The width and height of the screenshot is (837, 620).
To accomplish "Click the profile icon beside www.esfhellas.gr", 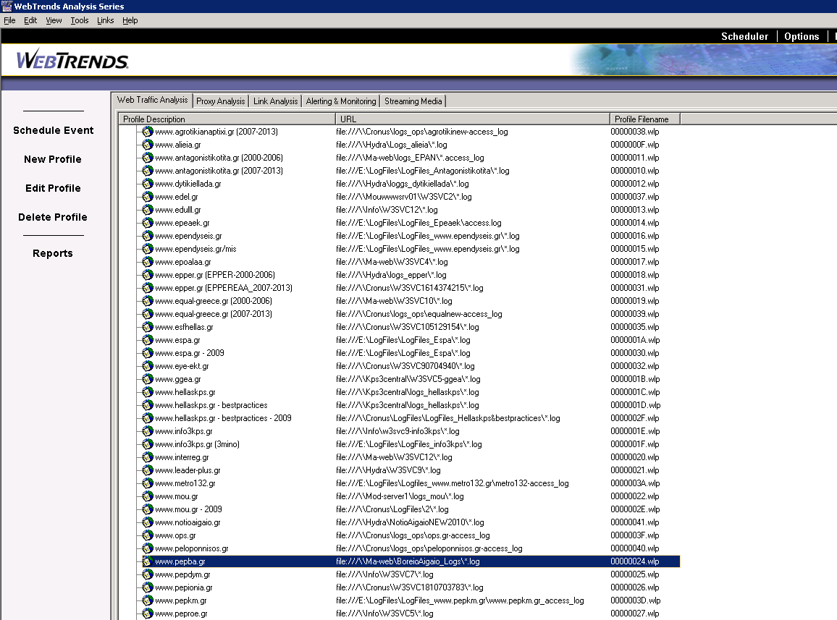I will point(147,326).
